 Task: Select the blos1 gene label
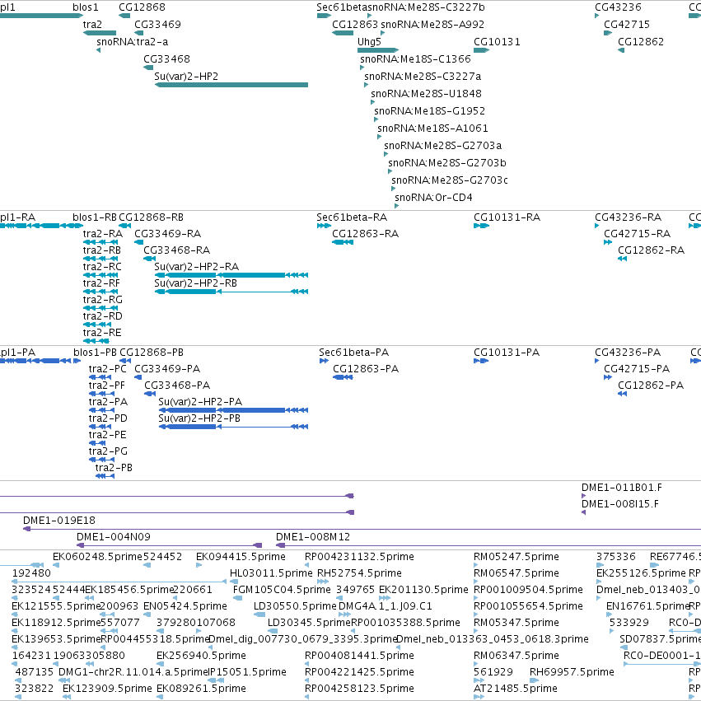click(86, 7)
